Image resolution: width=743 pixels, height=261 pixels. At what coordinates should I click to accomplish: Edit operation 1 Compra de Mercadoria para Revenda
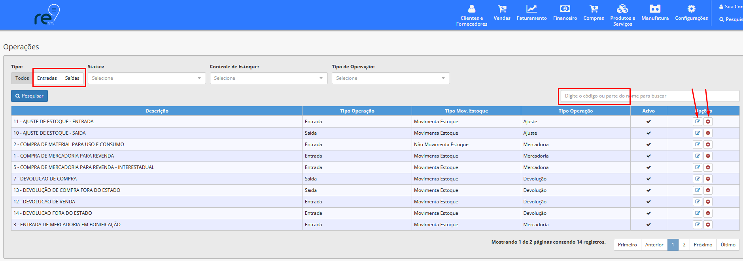tap(698, 156)
